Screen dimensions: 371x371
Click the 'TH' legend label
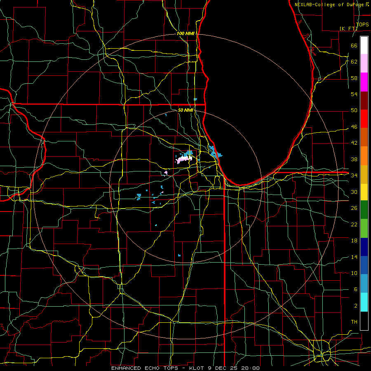point(354,322)
